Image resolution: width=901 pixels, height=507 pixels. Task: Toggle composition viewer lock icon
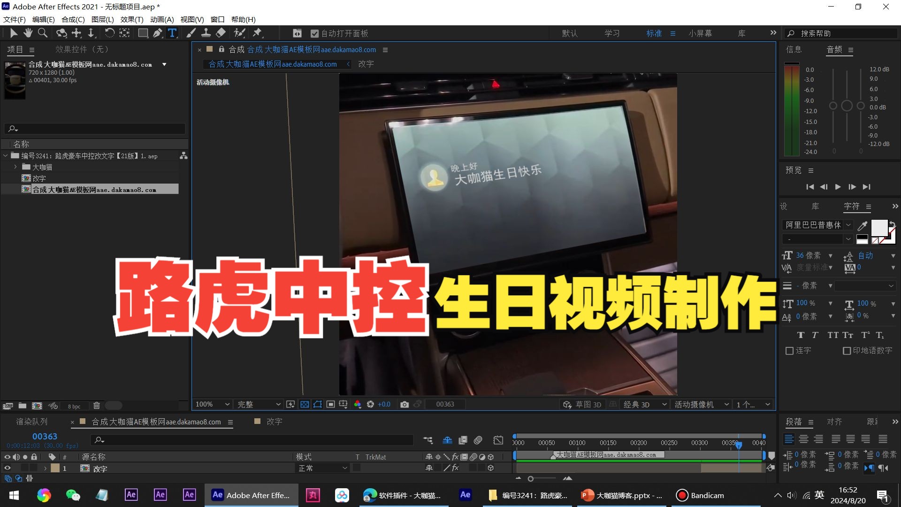221,49
